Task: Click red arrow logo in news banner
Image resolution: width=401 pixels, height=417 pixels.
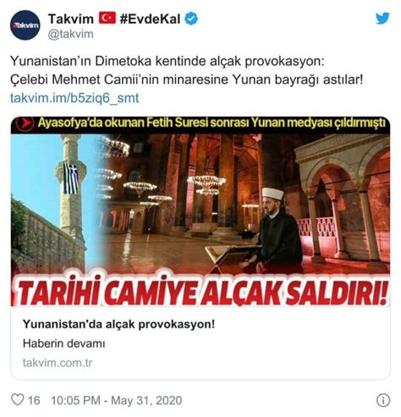Action: click(x=25, y=123)
